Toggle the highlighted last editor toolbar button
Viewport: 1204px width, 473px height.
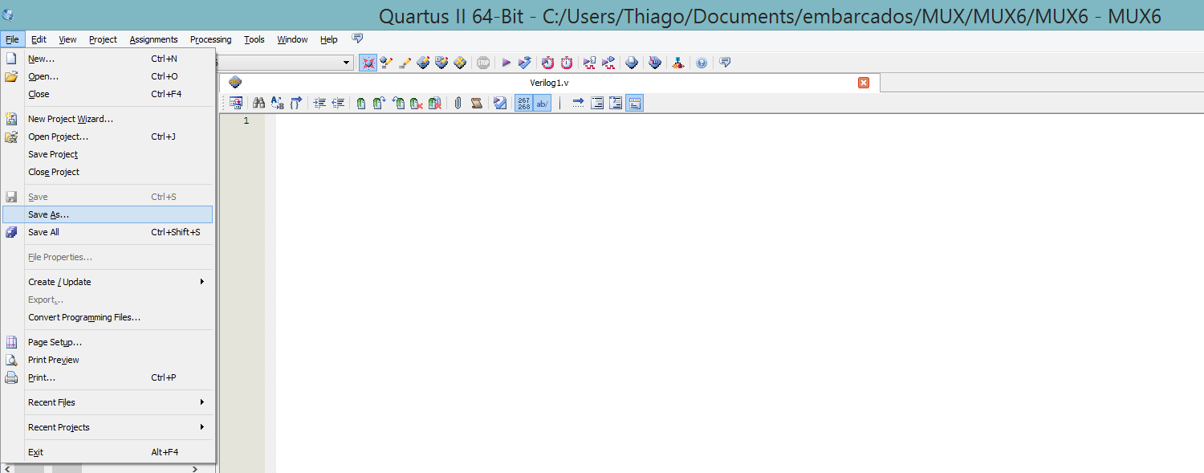click(634, 103)
